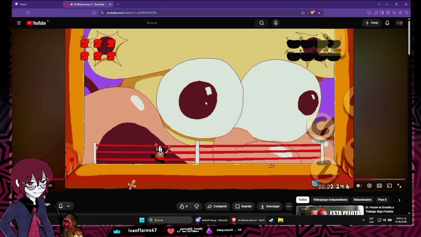The width and height of the screenshot is (421, 237).
Task: Click the YouTube search input field
Action: click(x=199, y=23)
